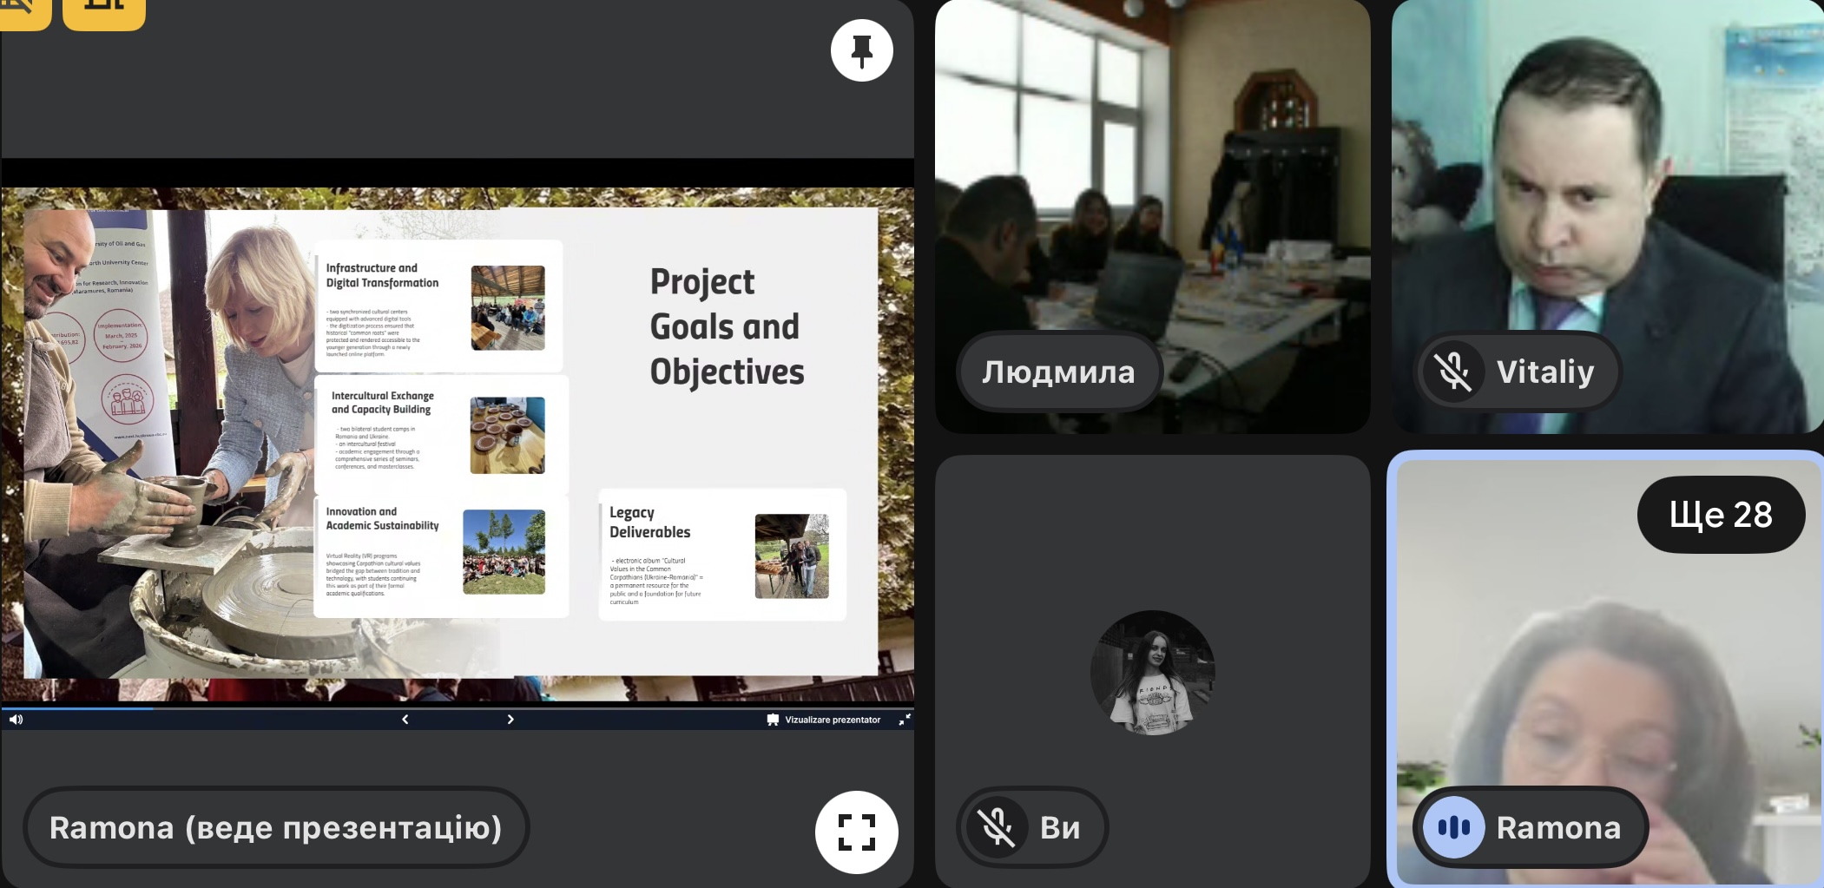
Task: Click the audio activity indicator beside Ramona
Action: 1453,827
